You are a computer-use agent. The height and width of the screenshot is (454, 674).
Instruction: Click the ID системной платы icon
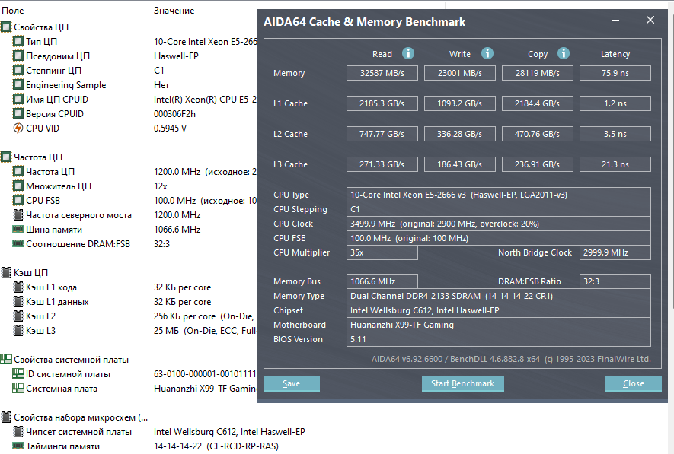(18, 373)
